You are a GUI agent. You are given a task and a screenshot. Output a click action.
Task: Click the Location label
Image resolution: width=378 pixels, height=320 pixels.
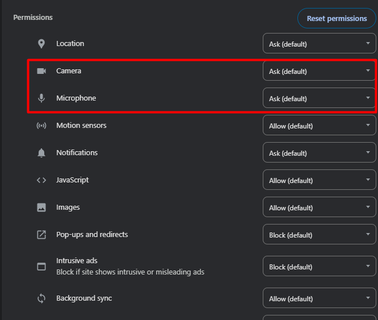[70, 43]
